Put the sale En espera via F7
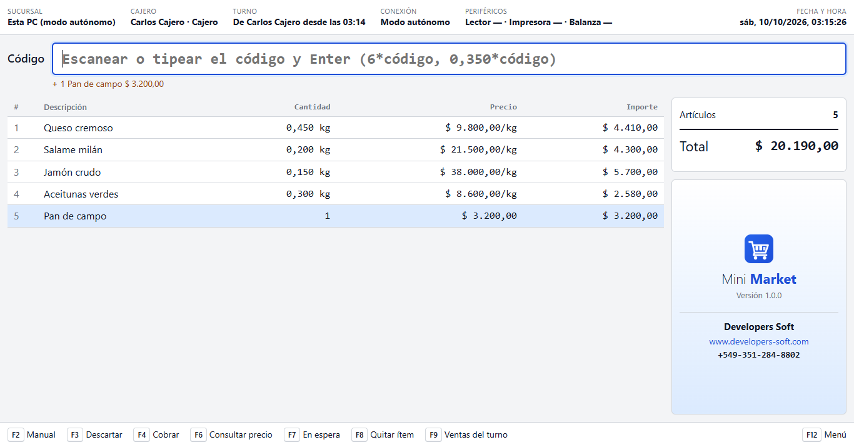Screen dimensions: 854x447 (x=313, y=434)
